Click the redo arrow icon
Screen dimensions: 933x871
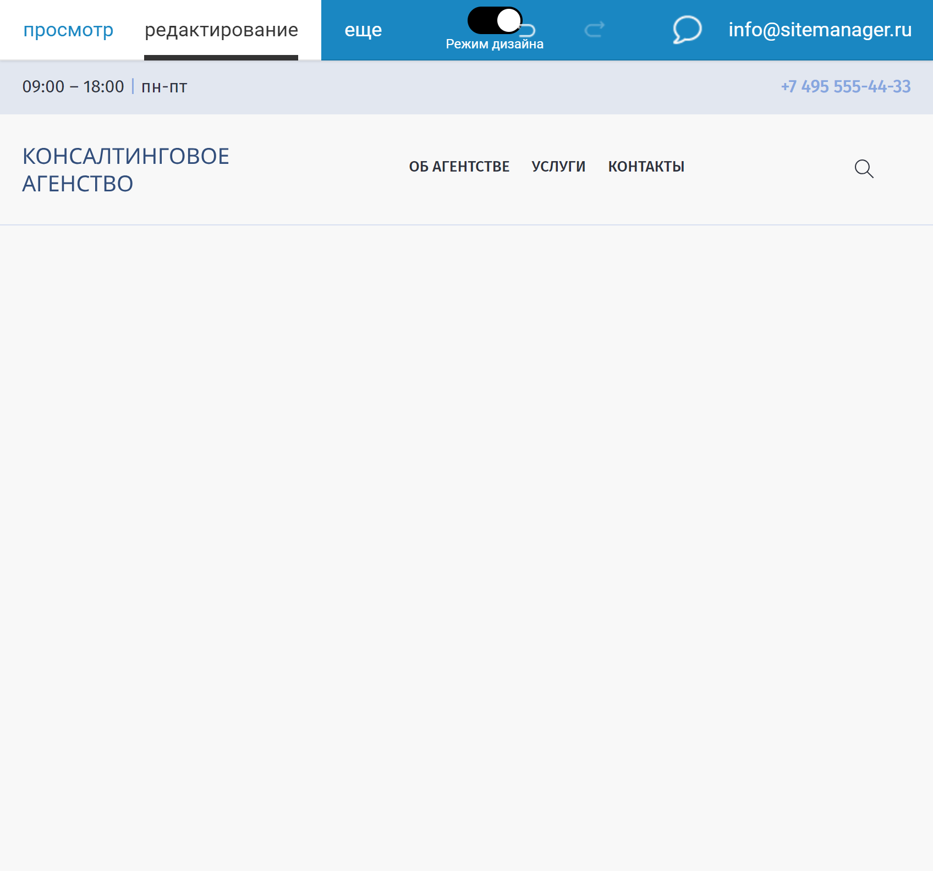(594, 29)
